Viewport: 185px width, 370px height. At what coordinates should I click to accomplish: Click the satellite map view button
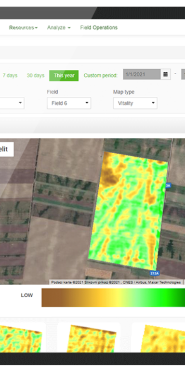pos(7,149)
